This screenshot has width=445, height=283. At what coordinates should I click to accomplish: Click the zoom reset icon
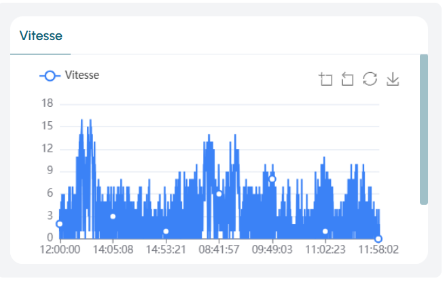[347, 80]
